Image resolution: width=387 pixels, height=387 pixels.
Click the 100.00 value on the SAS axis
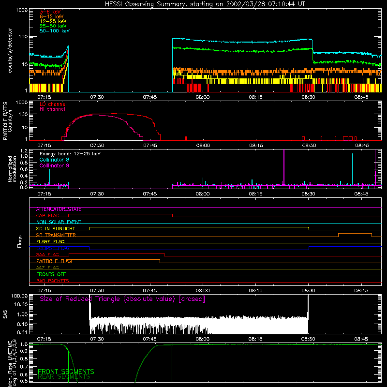pos(19,296)
